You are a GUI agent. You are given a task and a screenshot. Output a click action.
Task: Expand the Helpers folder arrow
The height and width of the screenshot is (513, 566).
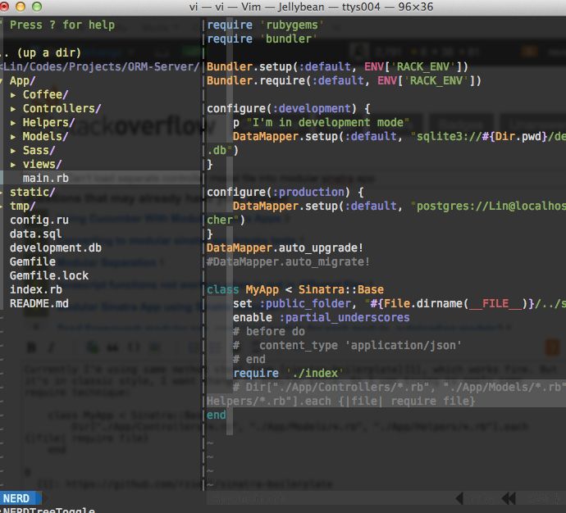[x=13, y=123]
